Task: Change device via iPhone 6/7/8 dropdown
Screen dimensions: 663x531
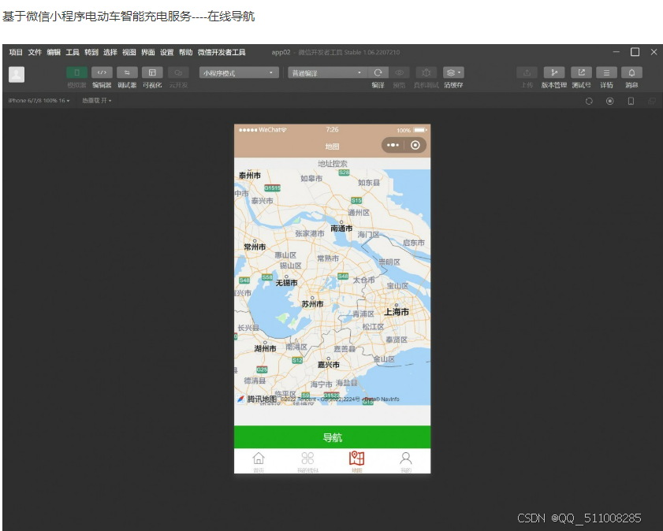Action: tap(39, 101)
